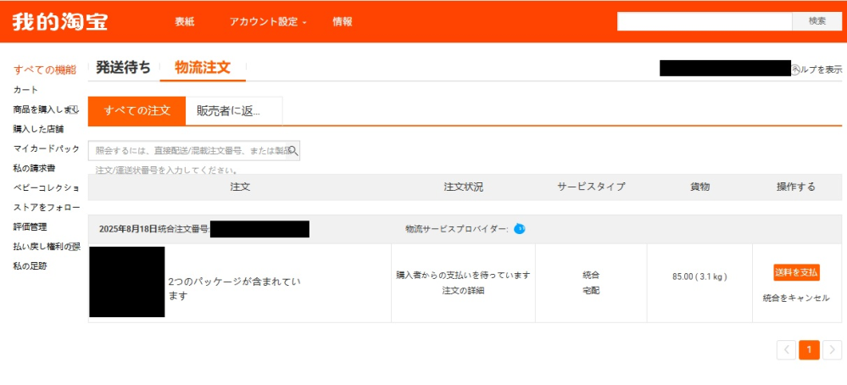
Task: Focus the top header search field
Action: coord(704,22)
